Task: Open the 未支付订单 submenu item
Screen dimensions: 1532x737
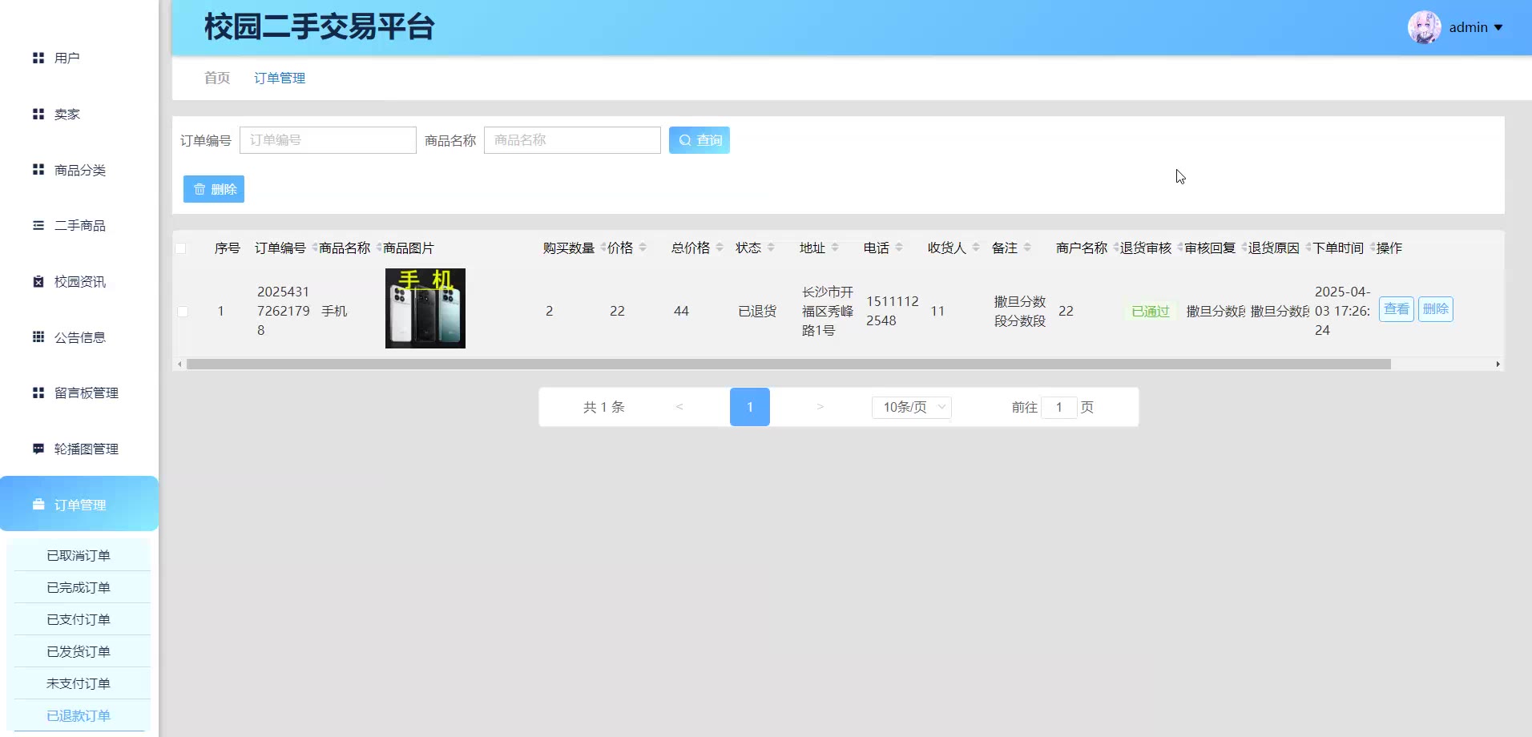Action: [x=79, y=683]
